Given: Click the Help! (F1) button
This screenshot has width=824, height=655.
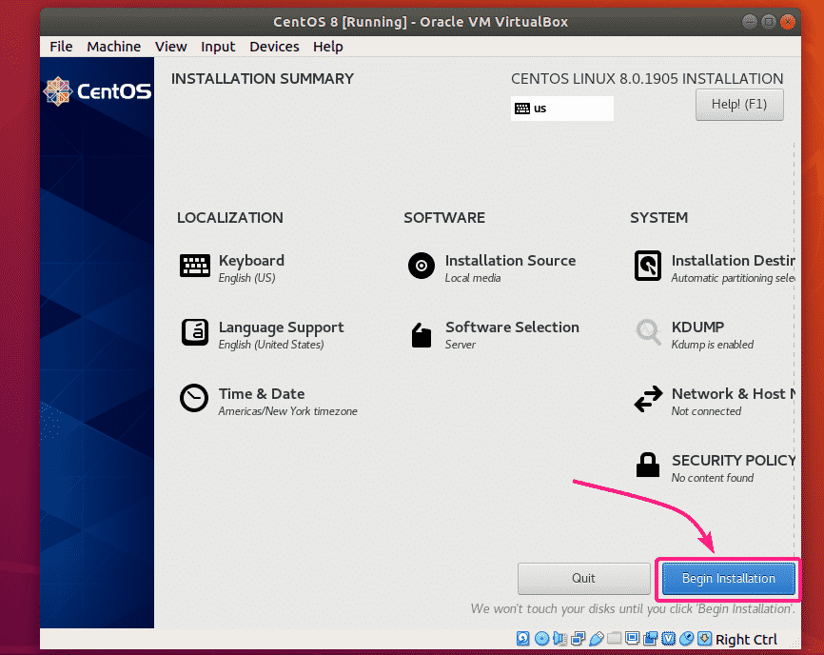Looking at the screenshot, I should coord(739,105).
